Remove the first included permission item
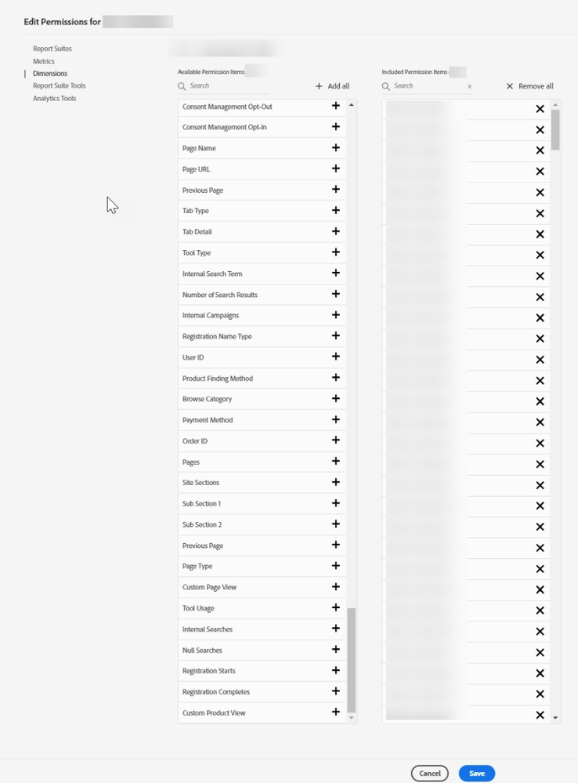This screenshot has height=783, width=578. click(539, 108)
